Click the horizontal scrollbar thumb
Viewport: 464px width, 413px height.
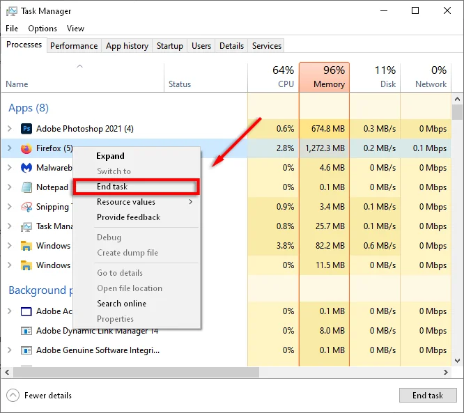[x=136, y=372]
